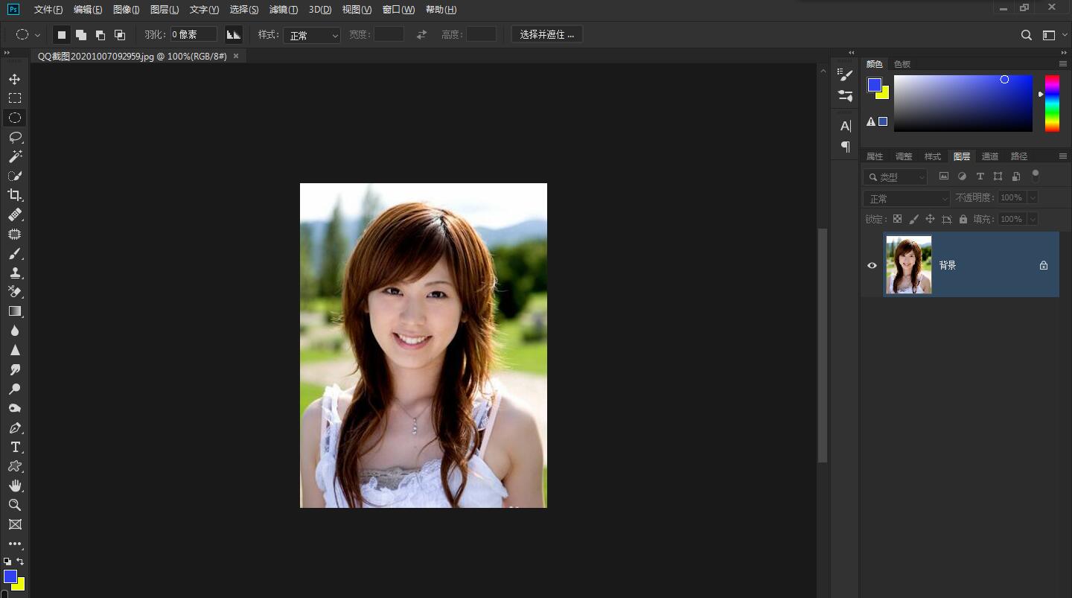Select the Crop tool
This screenshot has width=1072, height=598.
(x=14, y=195)
